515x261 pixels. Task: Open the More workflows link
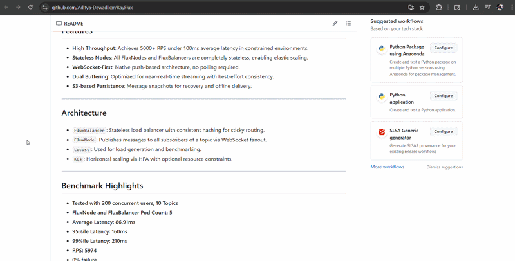coord(387,166)
